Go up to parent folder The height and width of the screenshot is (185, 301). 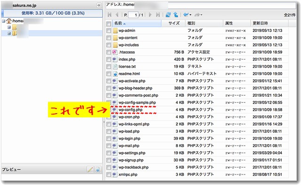tap(175, 15)
